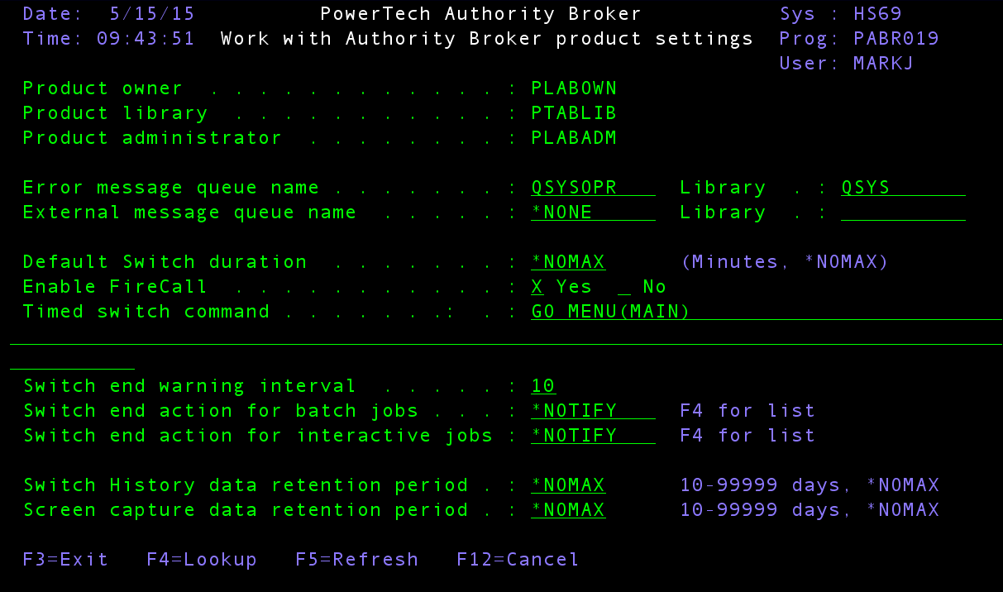Click the 'Switch end action for batch jobs' label
Screen dimensions: 1003x592
click(x=221, y=411)
